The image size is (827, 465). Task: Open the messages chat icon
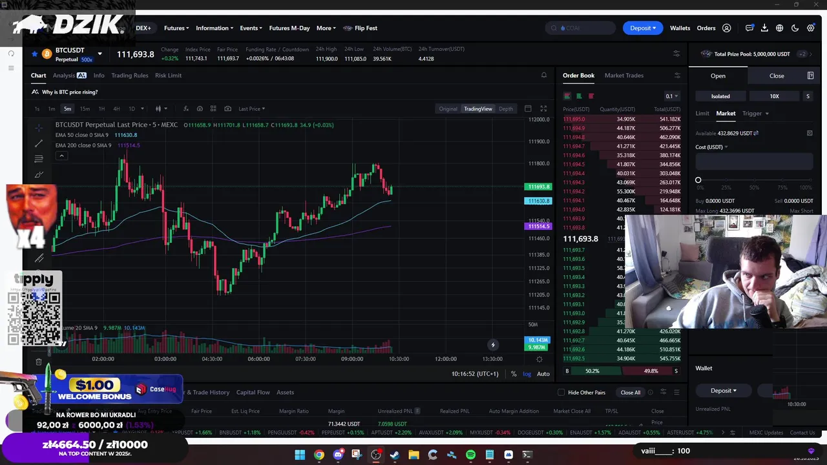point(749,28)
